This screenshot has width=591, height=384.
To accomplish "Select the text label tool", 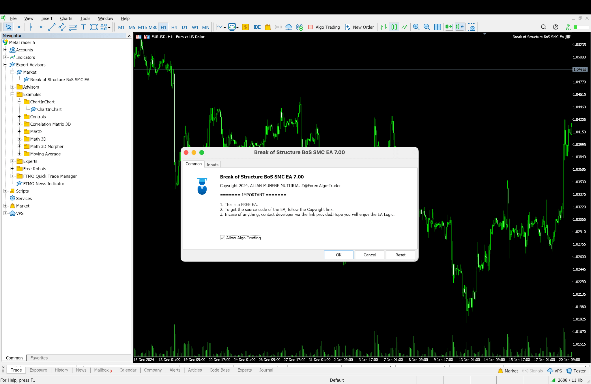I will (83, 27).
